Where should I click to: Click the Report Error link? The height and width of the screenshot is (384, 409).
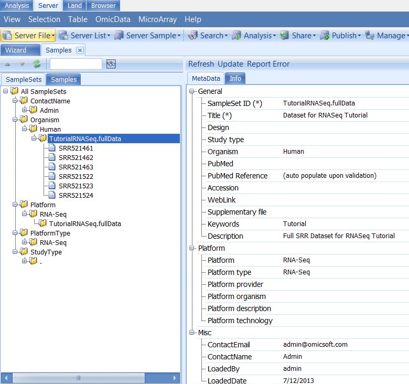click(x=268, y=64)
